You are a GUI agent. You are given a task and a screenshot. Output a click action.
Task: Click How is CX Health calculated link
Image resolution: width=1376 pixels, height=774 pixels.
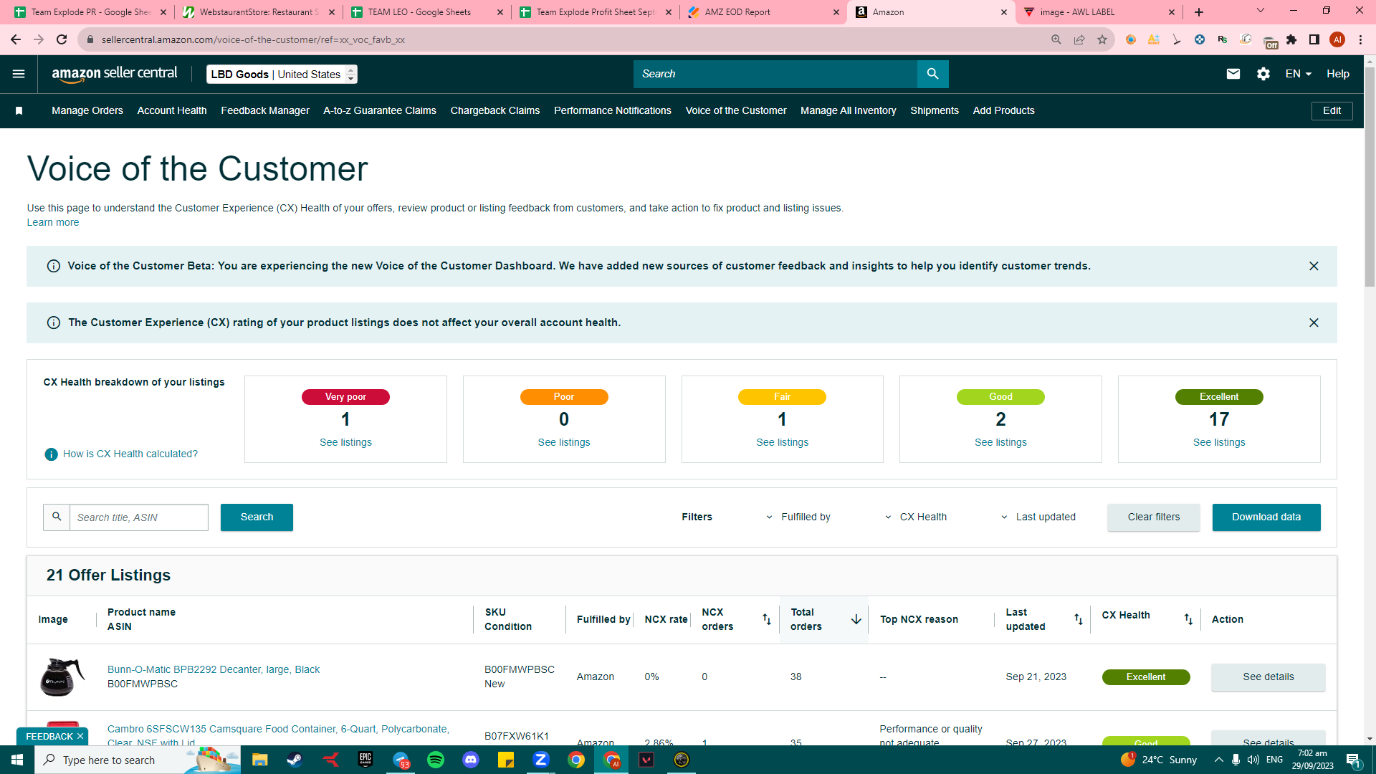tap(130, 454)
